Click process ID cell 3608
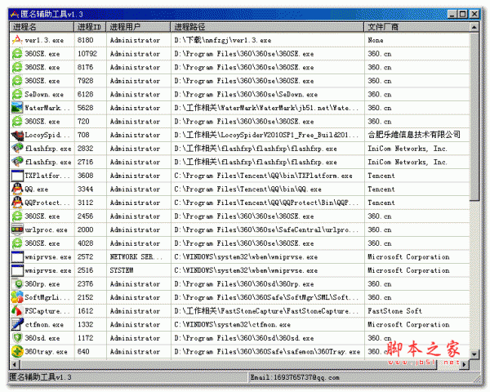The image size is (490, 392). (x=85, y=176)
